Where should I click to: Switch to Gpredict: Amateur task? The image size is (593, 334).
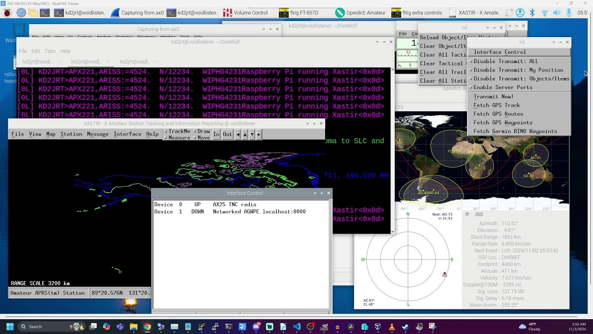coord(360,13)
